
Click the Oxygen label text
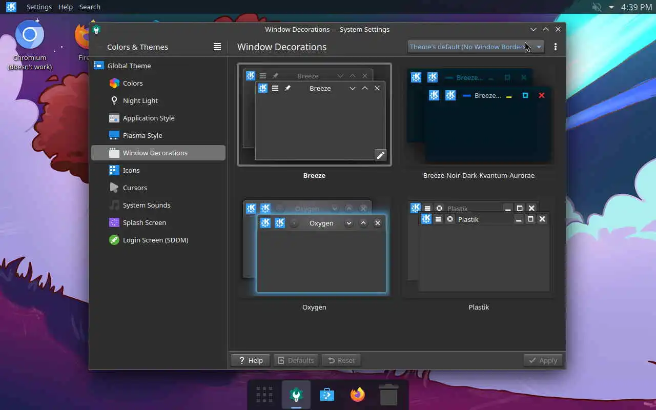tap(314, 307)
